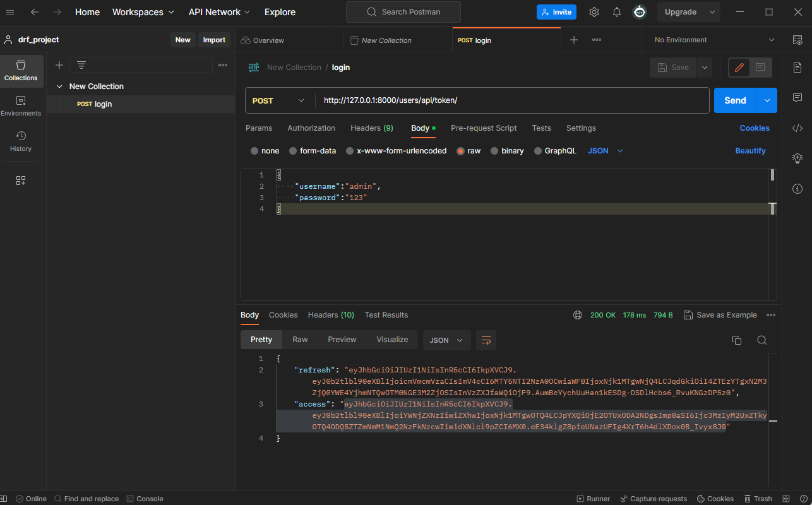Click Beautify link
Screen dimensions: 812x505
[750, 151]
